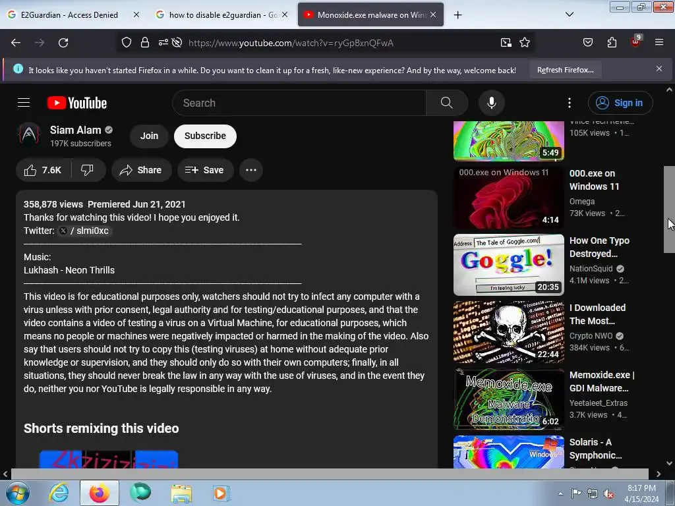Viewport: 675px width, 506px height.
Task: Open the I Downloaded The Most video title
Action: (x=597, y=314)
